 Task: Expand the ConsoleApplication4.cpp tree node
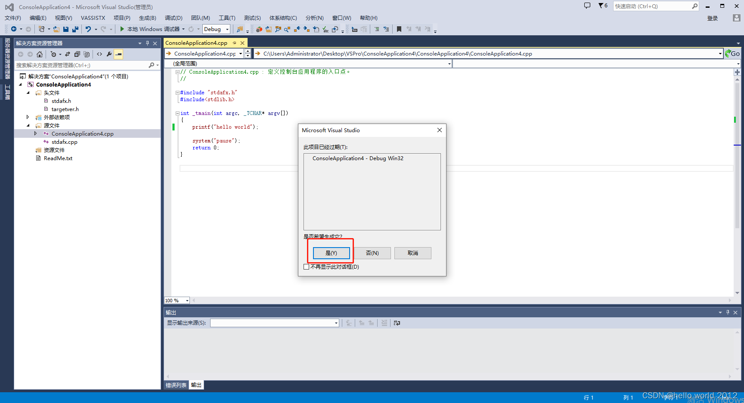tap(36, 133)
